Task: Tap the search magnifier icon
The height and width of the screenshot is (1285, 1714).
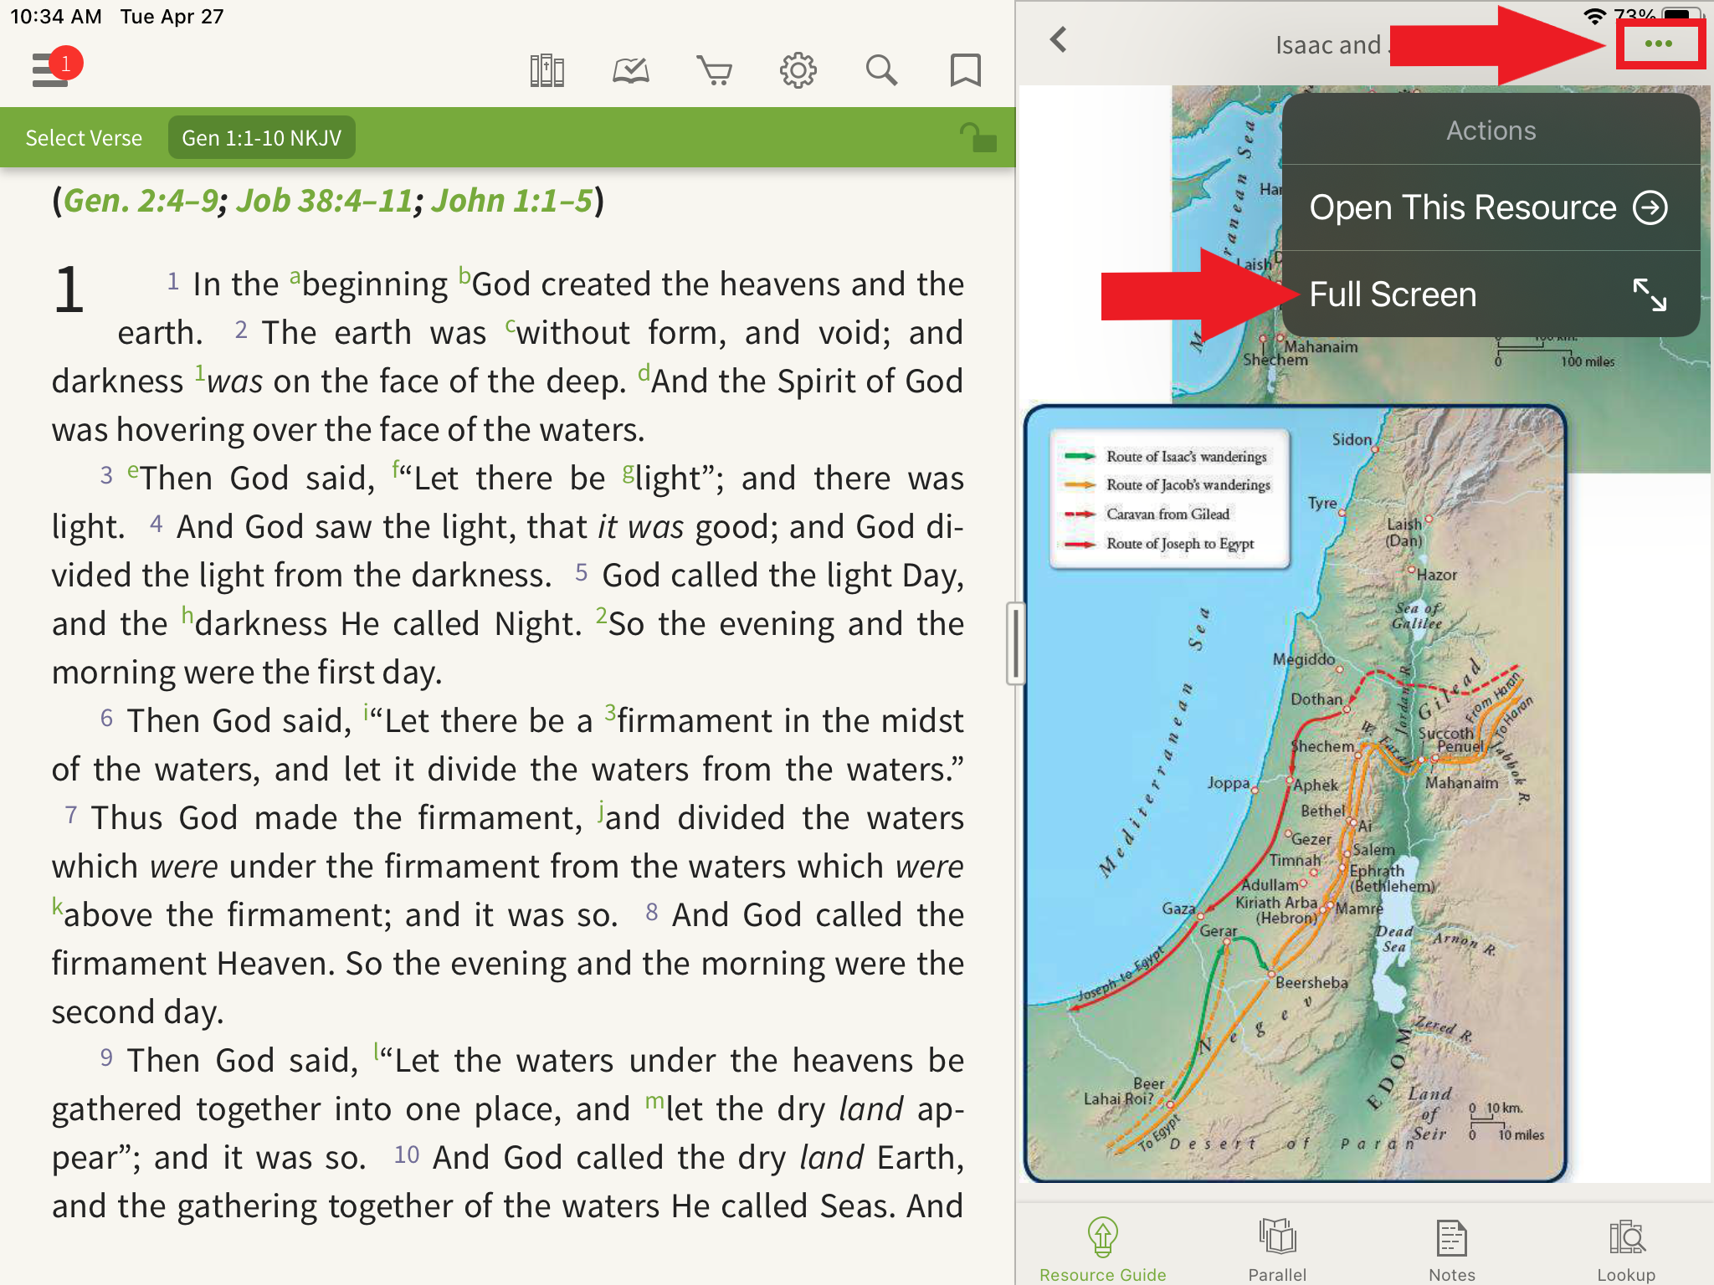Action: (x=881, y=71)
